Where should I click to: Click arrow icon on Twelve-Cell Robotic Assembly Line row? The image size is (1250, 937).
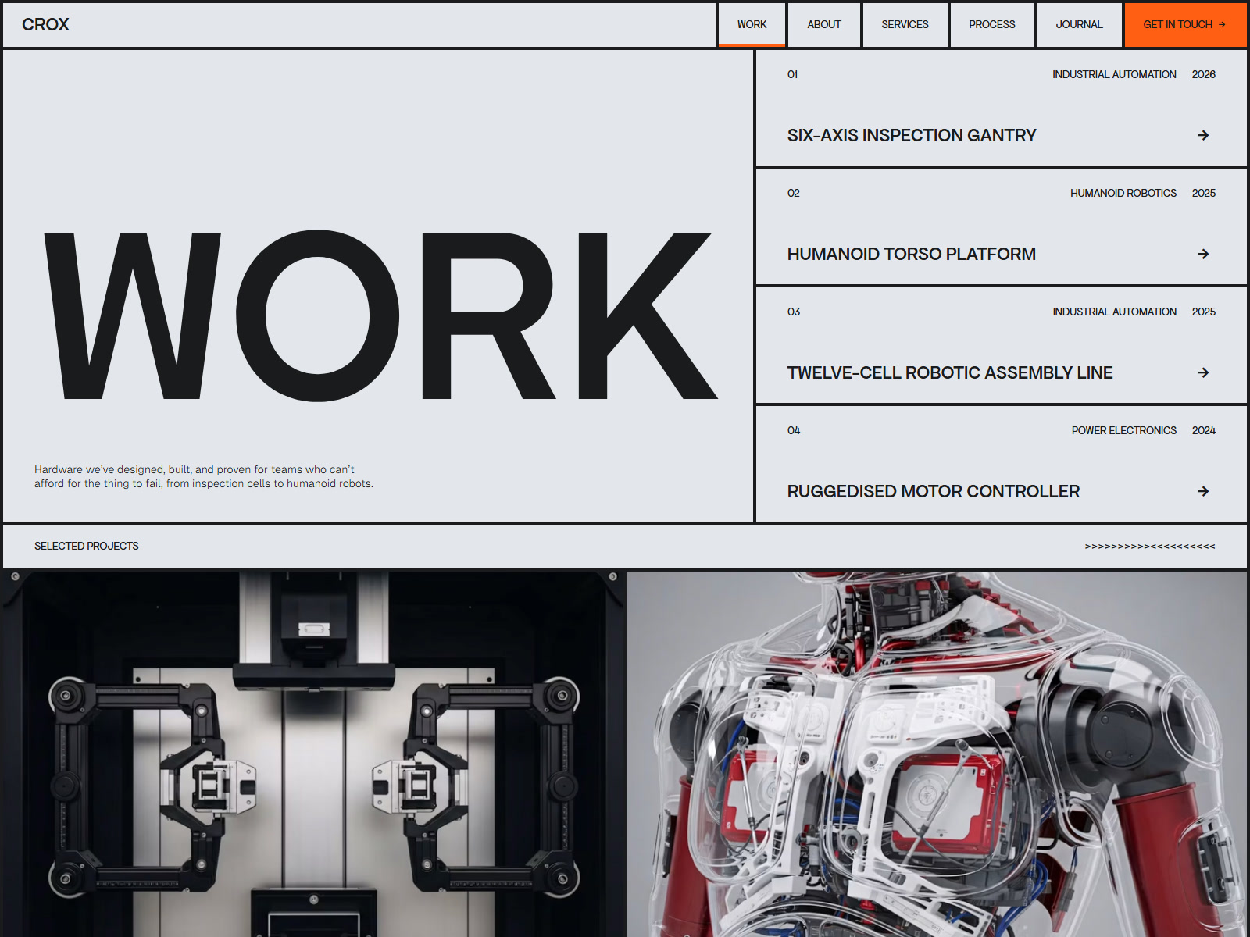[1203, 372]
